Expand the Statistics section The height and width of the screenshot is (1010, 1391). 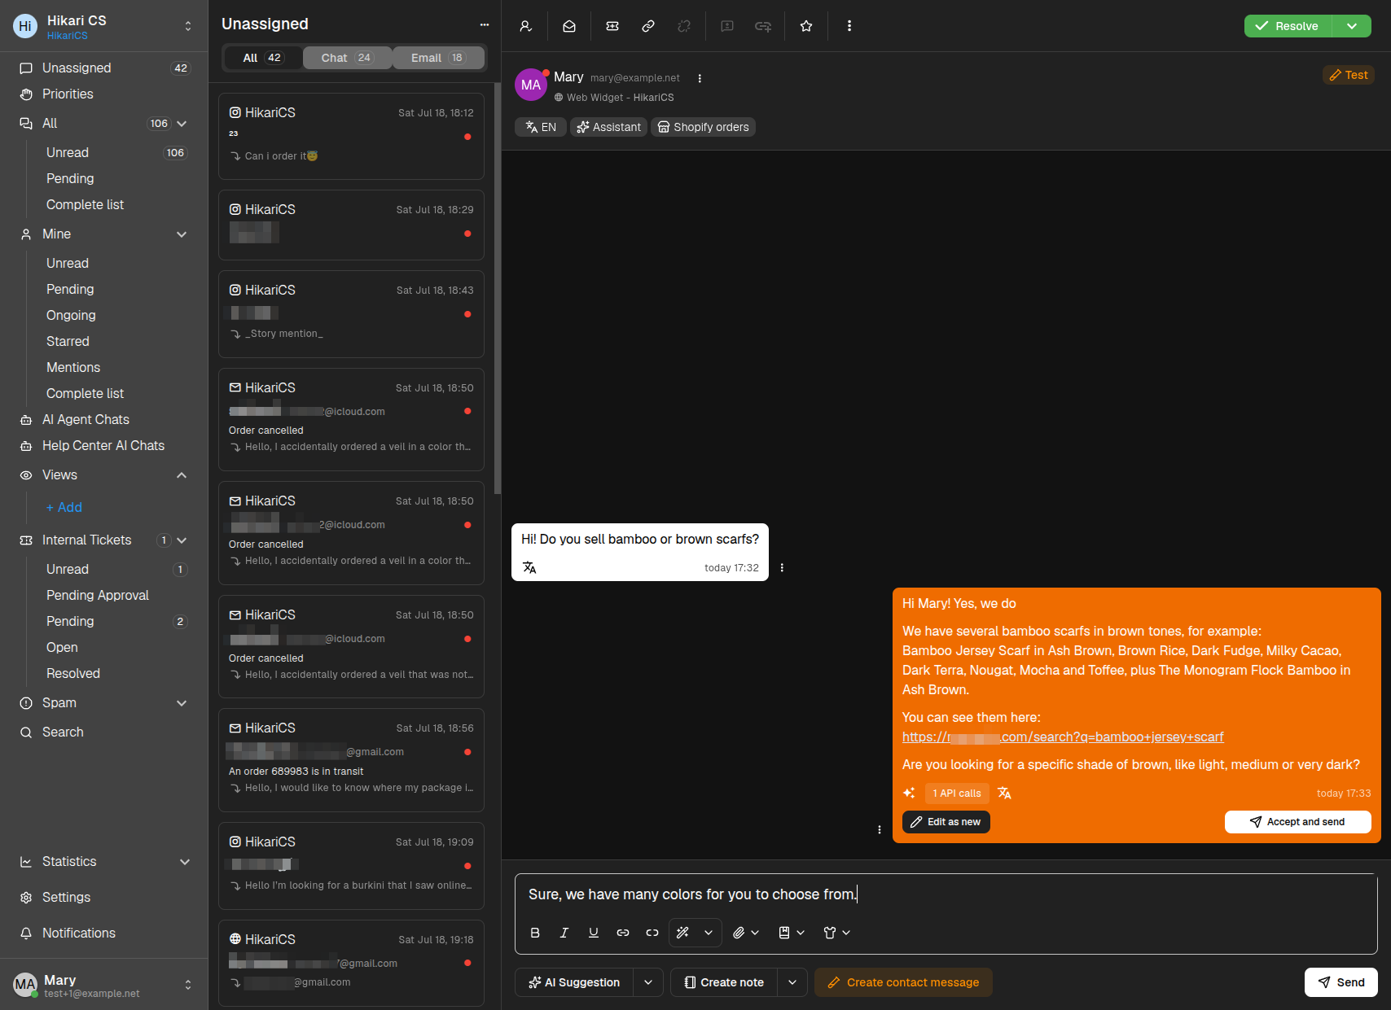point(185,862)
